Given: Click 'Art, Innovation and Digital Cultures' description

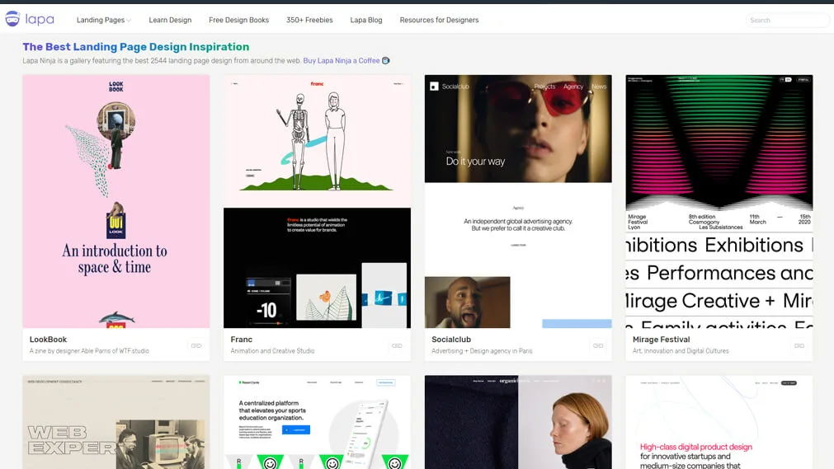Looking at the screenshot, I should click(x=681, y=351).
